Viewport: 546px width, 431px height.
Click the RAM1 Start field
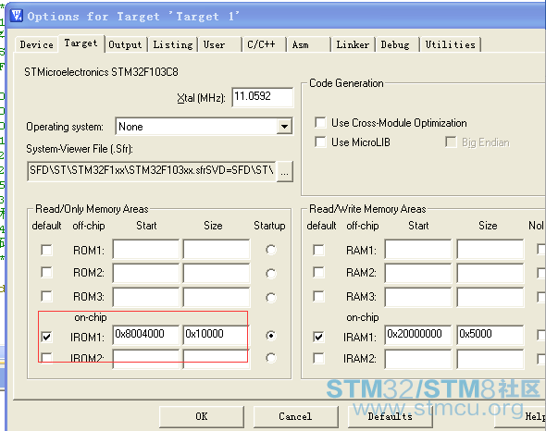[418, 249]
